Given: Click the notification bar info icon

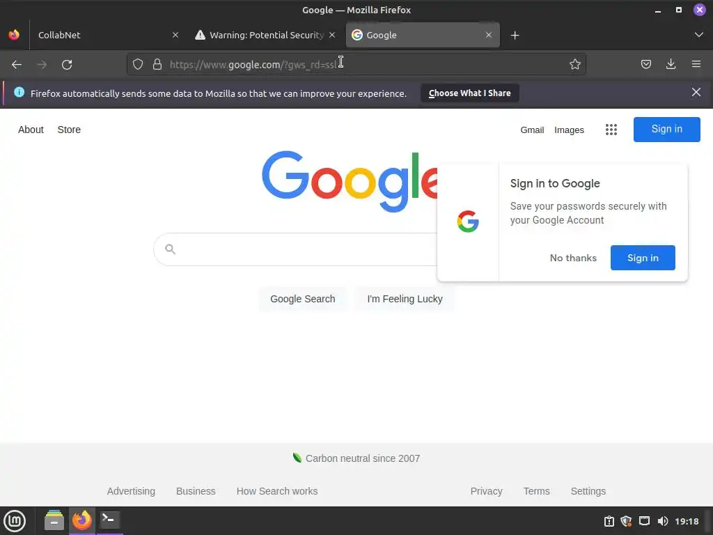Looking at the screenshot, I should point(19,93).
